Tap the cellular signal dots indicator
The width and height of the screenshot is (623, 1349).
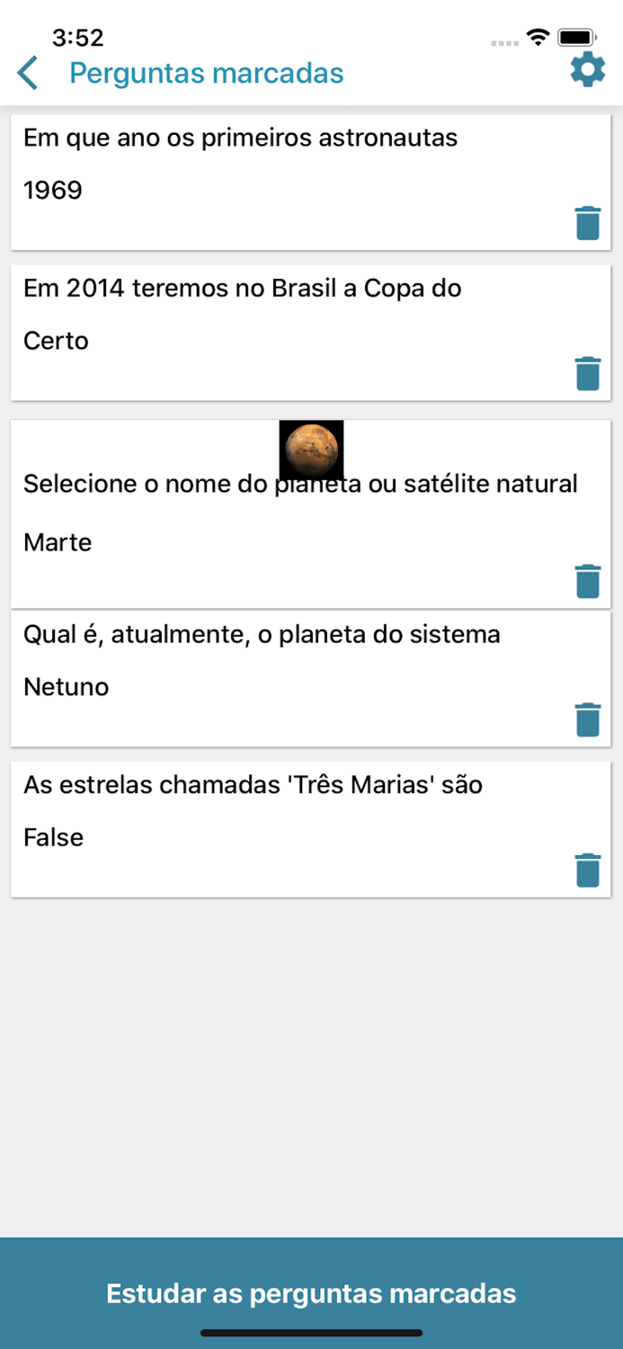pyautogui.click(x=503, y=41)
